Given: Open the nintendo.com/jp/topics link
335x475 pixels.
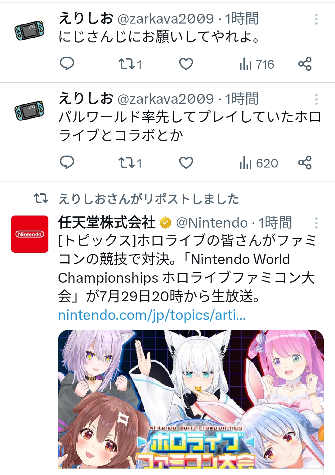Looking at the screenshot, I should pyautogui.click(x=152, y=315).
